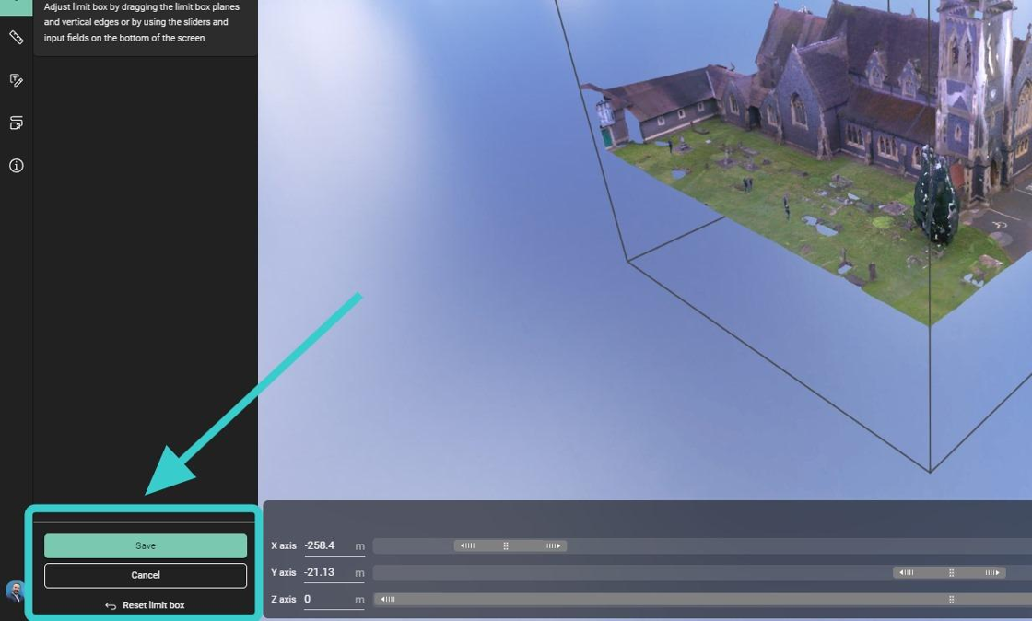
Task: Click the Save button
Action: pos(146,546)
